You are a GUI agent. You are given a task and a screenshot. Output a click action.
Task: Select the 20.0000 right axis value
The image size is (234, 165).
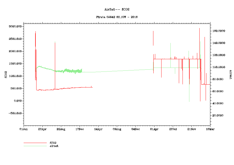tap(219, 115)
